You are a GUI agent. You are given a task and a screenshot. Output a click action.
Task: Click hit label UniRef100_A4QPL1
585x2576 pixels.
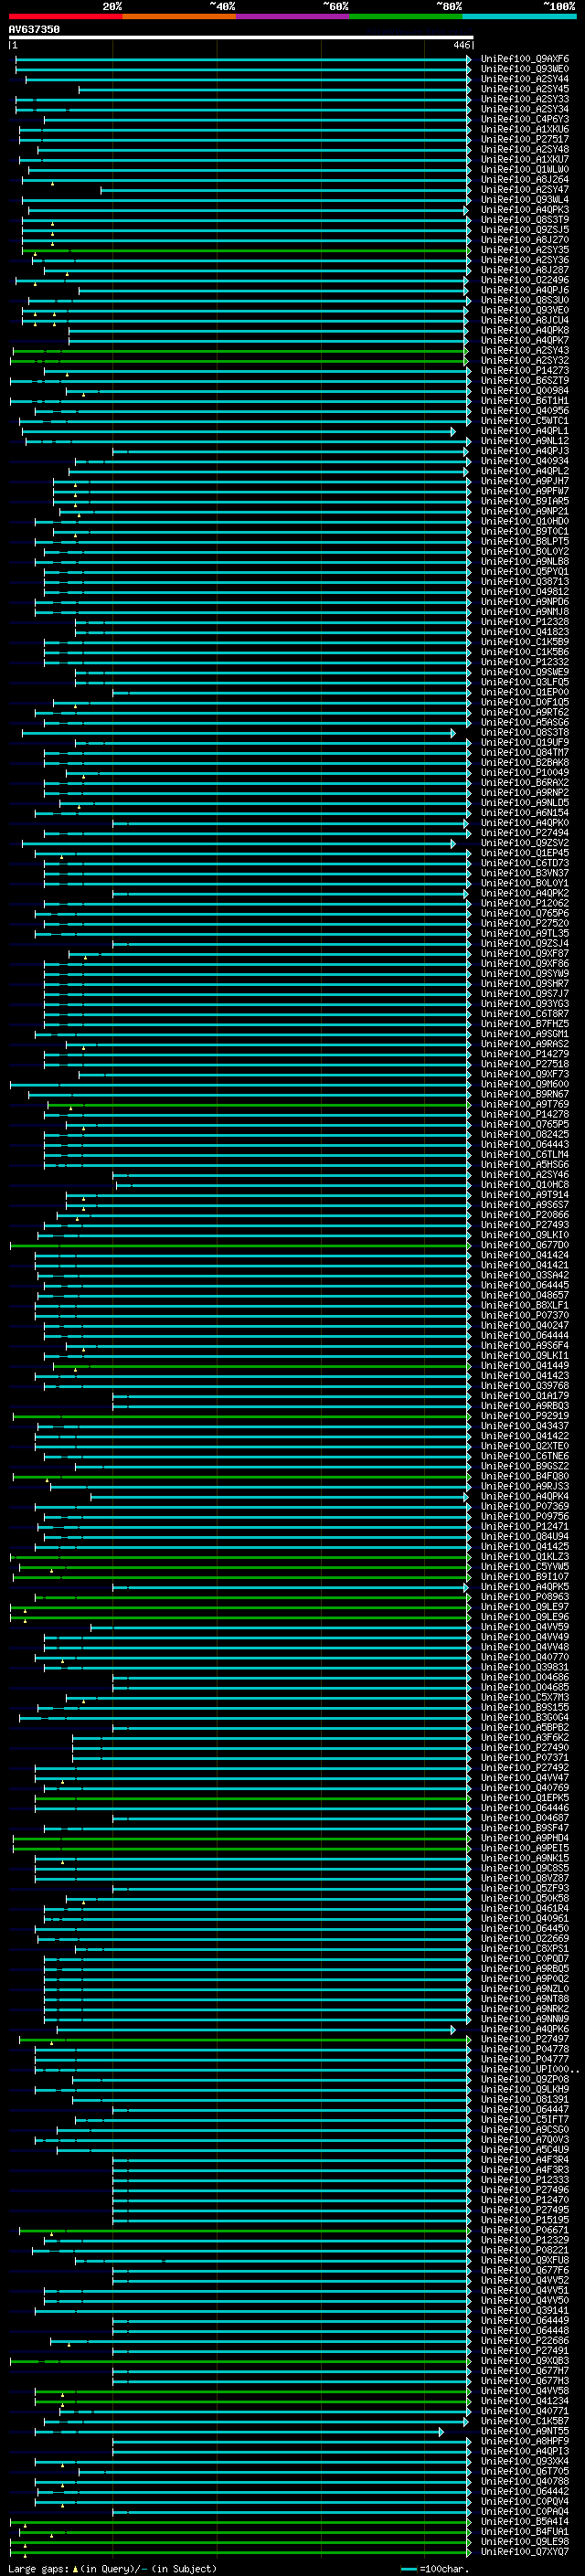click(x=525, y=432)
